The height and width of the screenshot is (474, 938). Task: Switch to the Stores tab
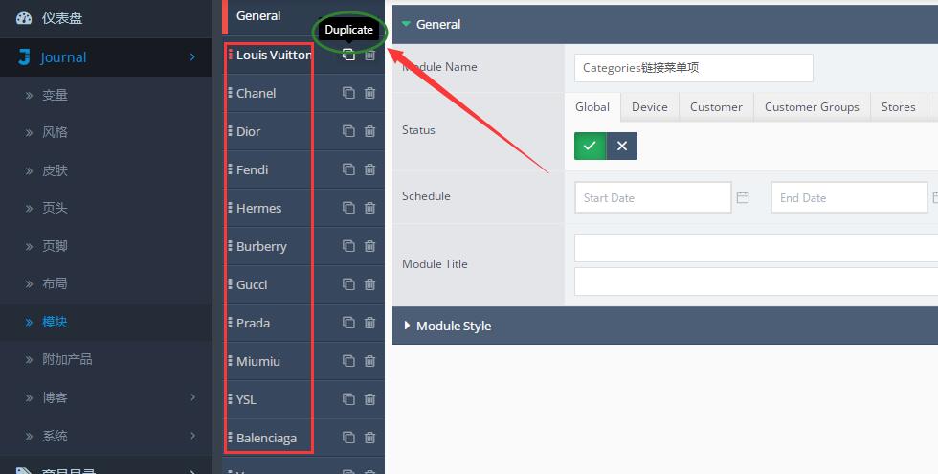tap(899, 107)
